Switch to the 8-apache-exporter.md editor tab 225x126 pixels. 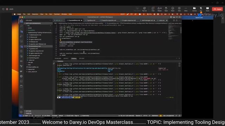click(x=109, y=20)
